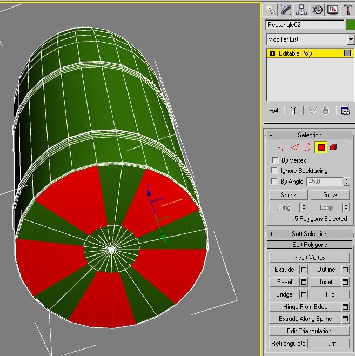The image size is (355, 356).
Task: Expand the Editable Poly stack entry
Action: 272,53
